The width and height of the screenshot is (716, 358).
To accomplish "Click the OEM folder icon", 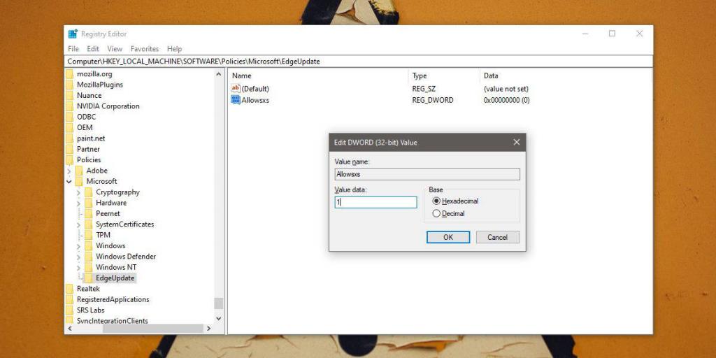I will point(69,127).
